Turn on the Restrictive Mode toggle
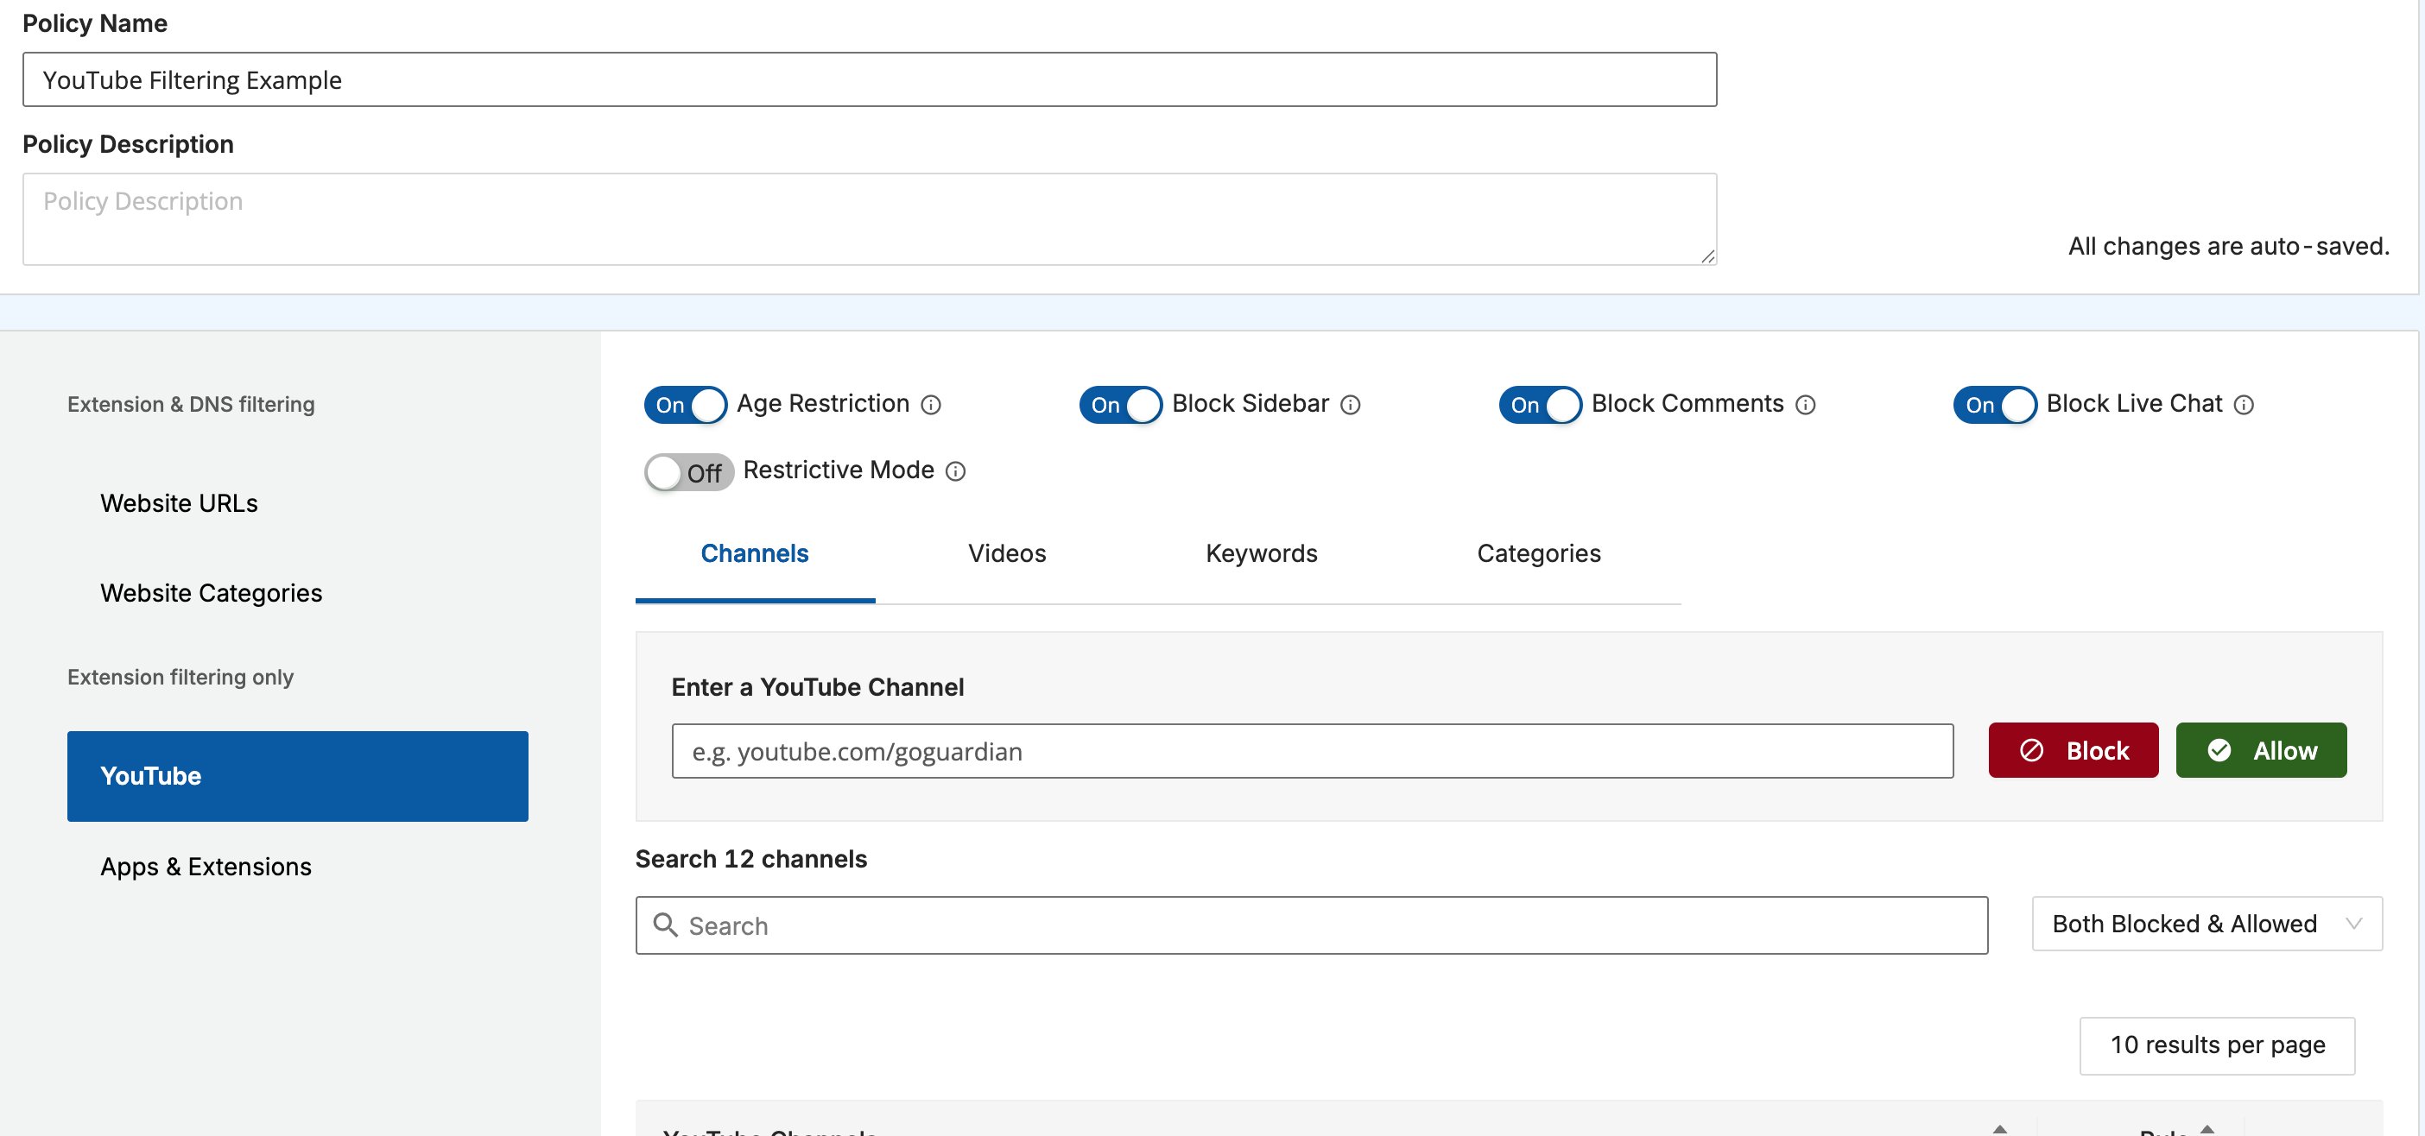This screenshot has width=2425, height=1136. pos(688,472)
